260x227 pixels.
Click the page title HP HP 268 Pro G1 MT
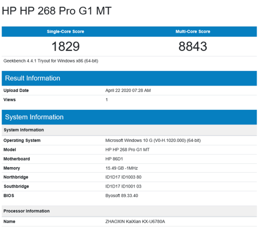57,11
